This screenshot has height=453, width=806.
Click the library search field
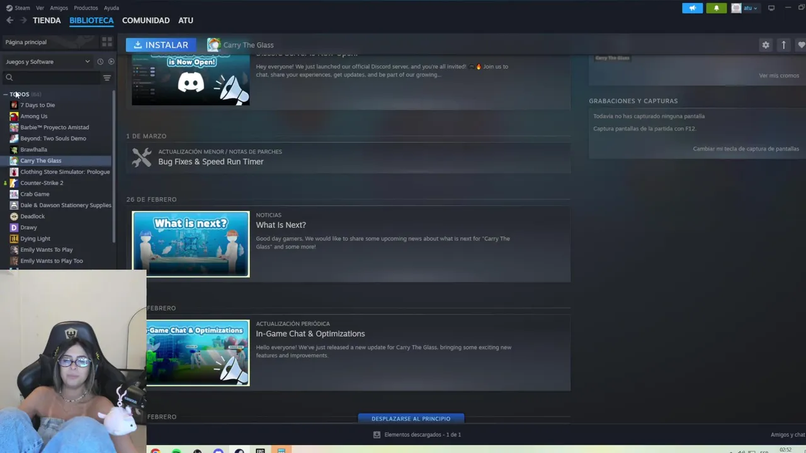click(x=52, y=77)
